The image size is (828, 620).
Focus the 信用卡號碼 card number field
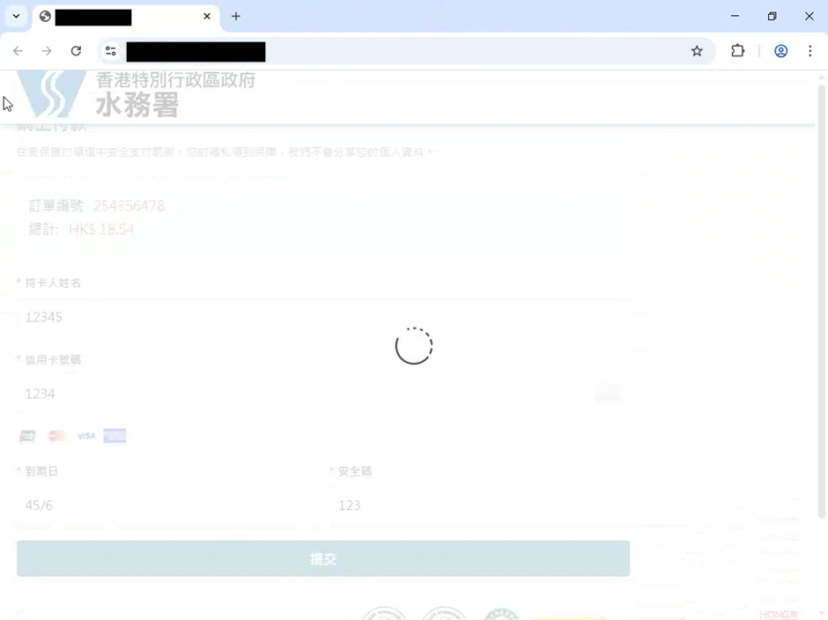[x=299, y=394]
